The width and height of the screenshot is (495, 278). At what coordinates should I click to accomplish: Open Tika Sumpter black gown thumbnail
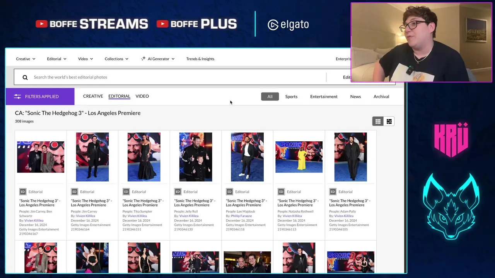click(x=144, y=157)
